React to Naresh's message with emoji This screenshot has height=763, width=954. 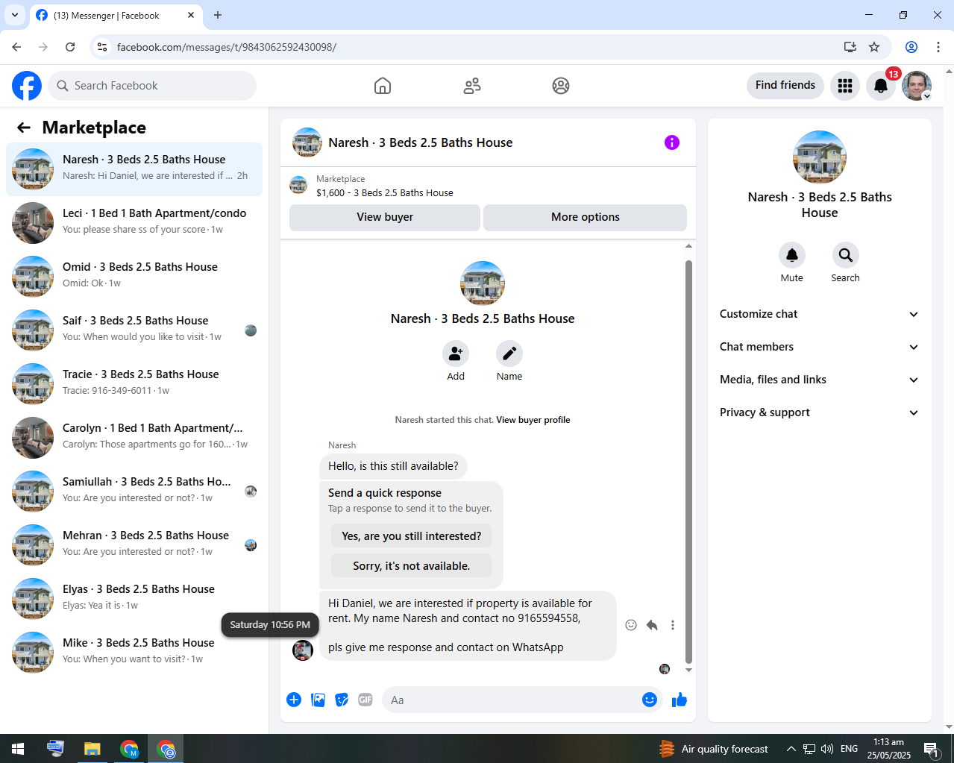631,625
